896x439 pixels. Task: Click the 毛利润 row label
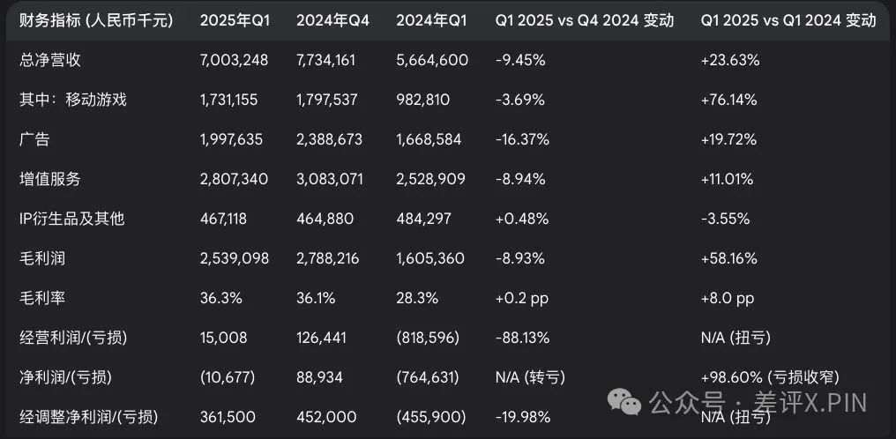[41, 258]
